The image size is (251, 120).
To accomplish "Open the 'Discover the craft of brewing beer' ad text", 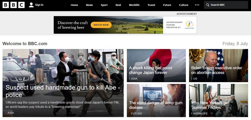I will pos(73,25).
